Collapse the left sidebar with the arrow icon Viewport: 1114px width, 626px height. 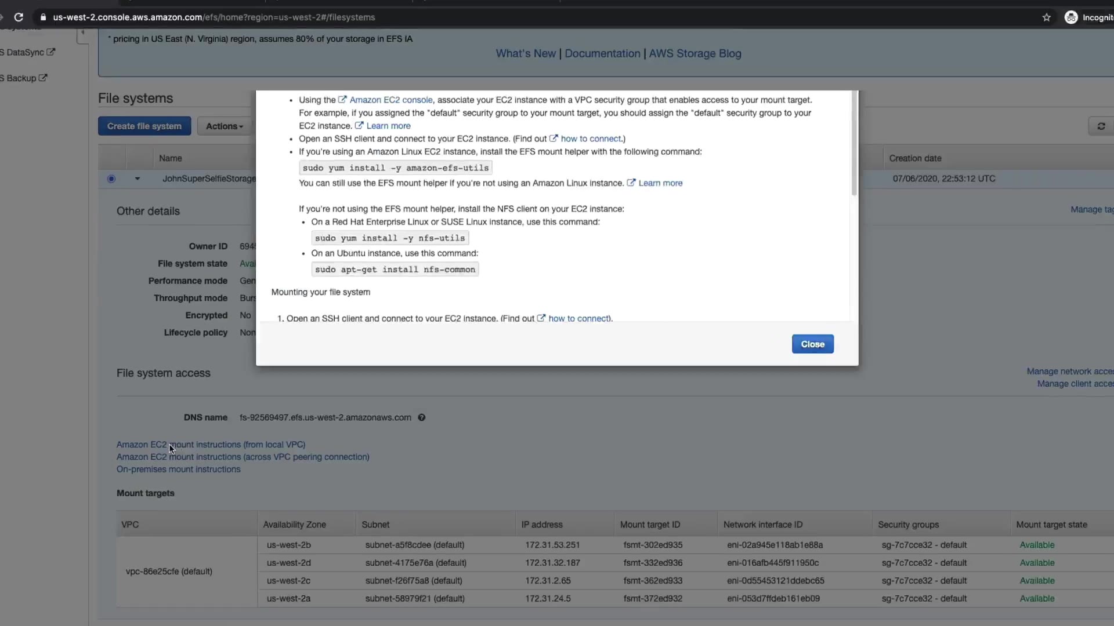82,32
